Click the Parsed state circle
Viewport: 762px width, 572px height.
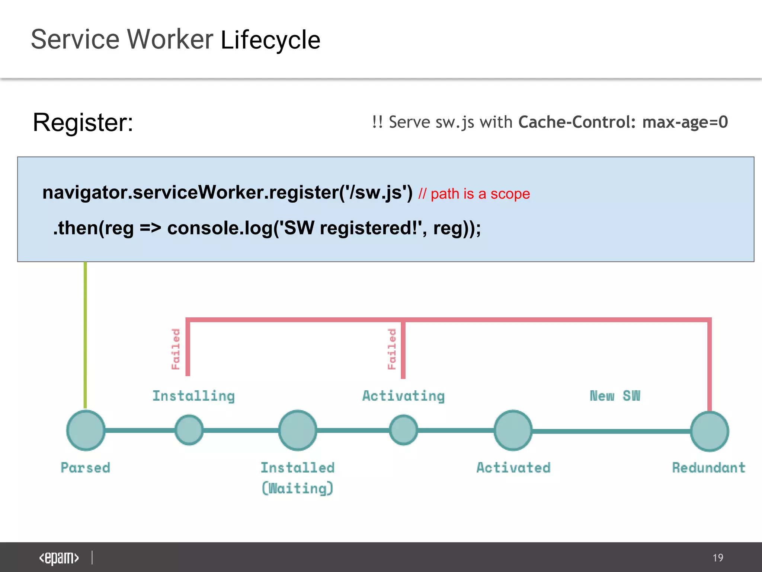tap(86, 430)
